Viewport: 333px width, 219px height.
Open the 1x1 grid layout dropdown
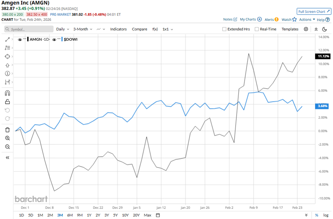(x=168, y=29)
